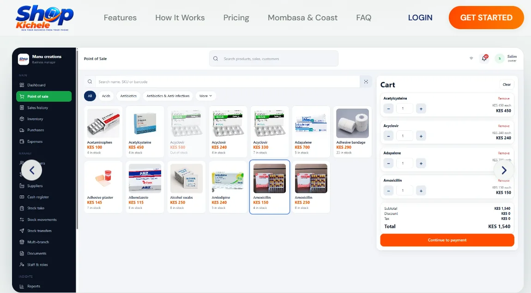531x293 pixels.
Task: Increase Amoxicillin quantity in cart
Action: (x=421, y=191)
